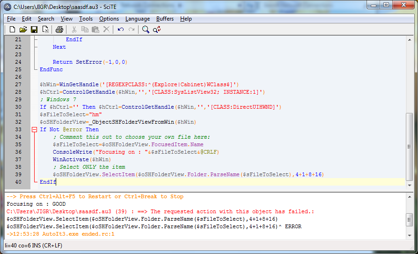Click the red error line in output pane
This screenshot has height=254, width=418.
[161, 211]
